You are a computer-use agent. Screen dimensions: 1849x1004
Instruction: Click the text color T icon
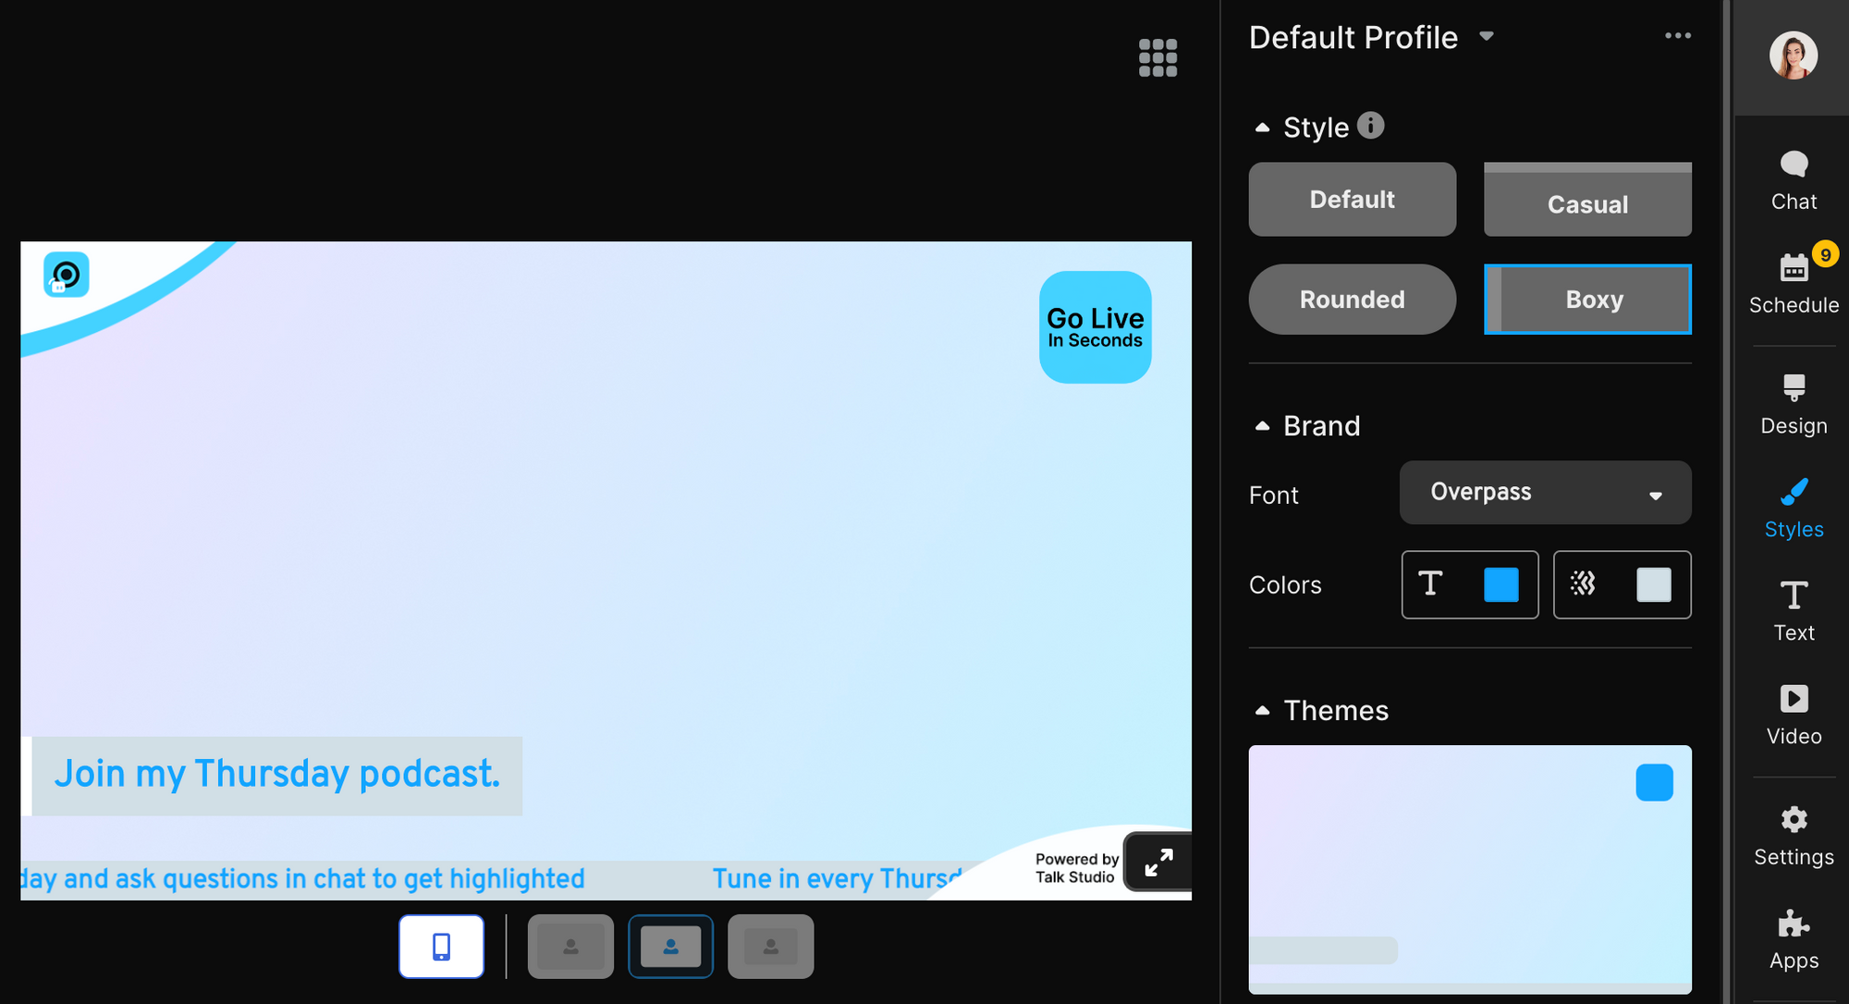1430,583
